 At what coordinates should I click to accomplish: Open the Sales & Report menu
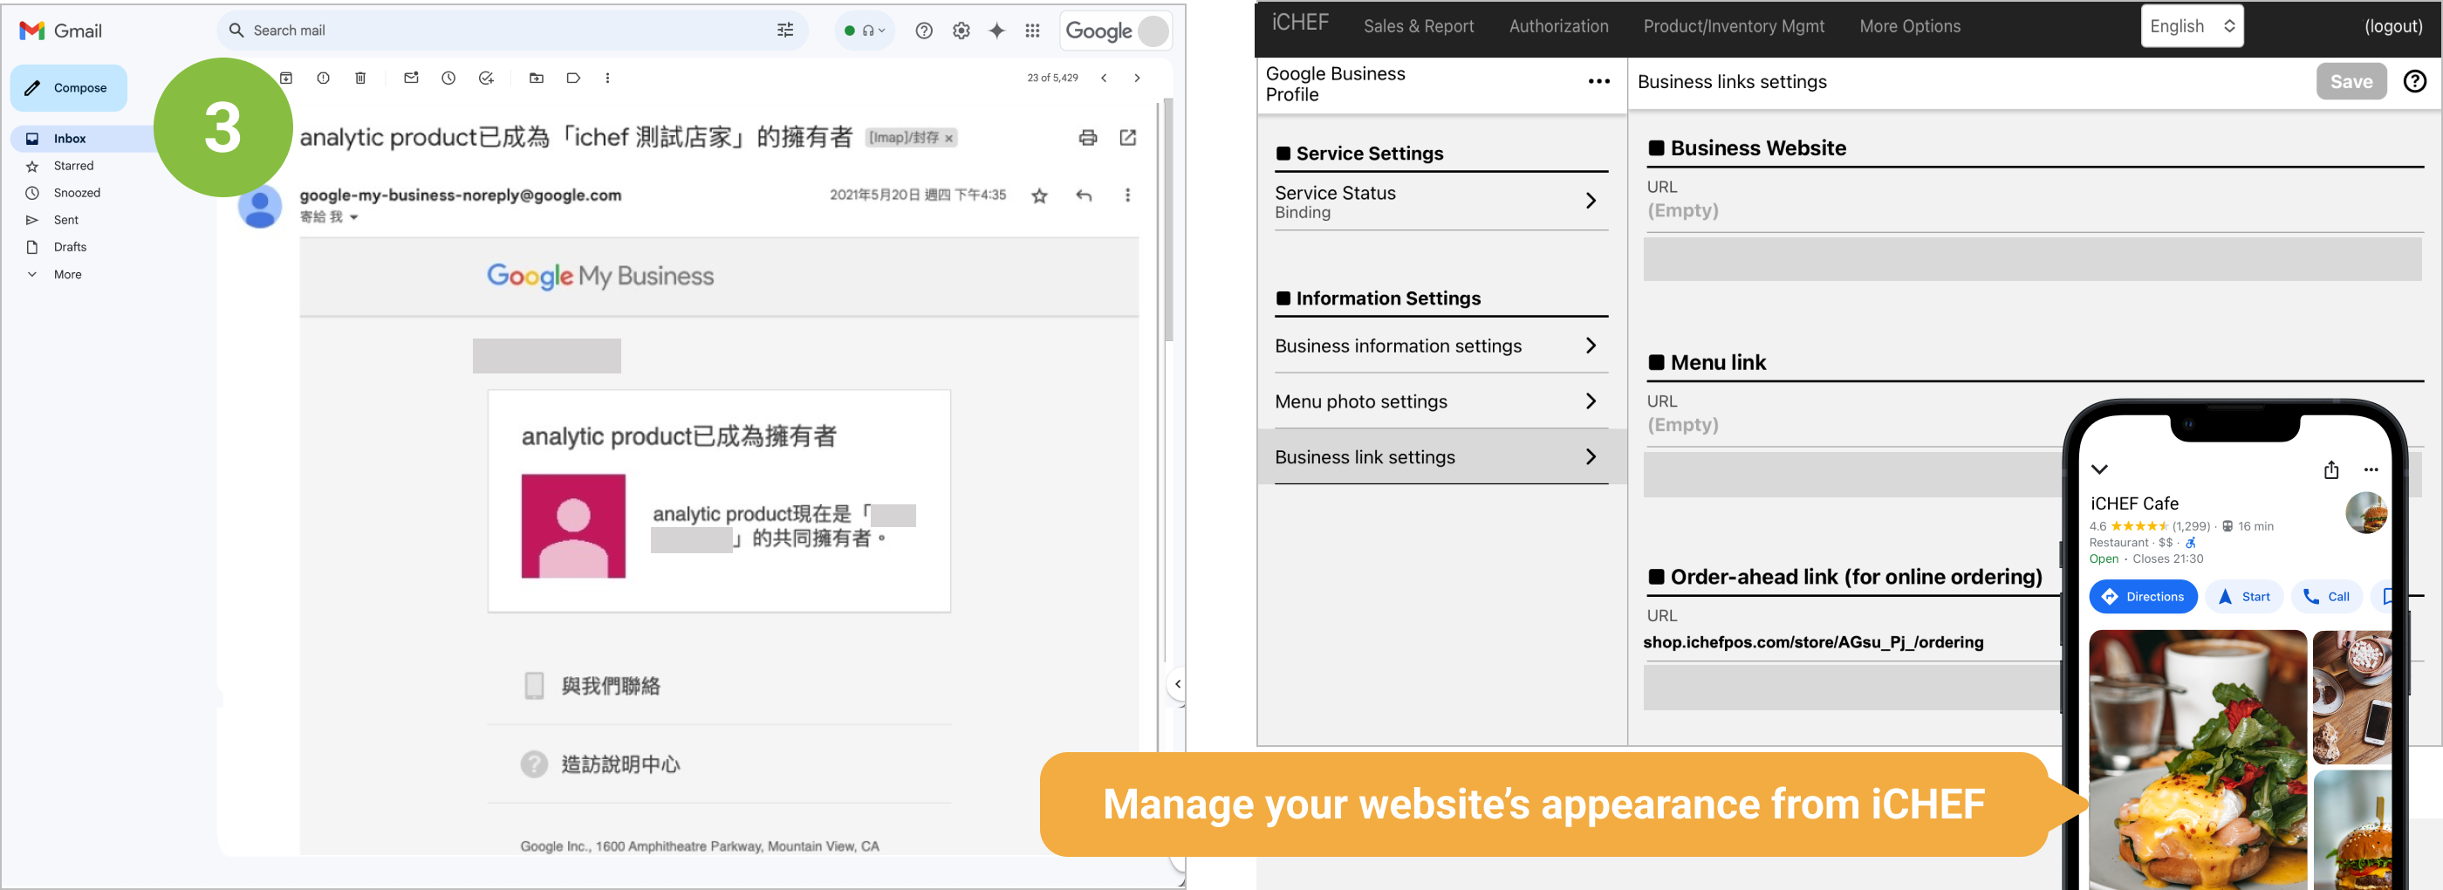coord(1418,26)
